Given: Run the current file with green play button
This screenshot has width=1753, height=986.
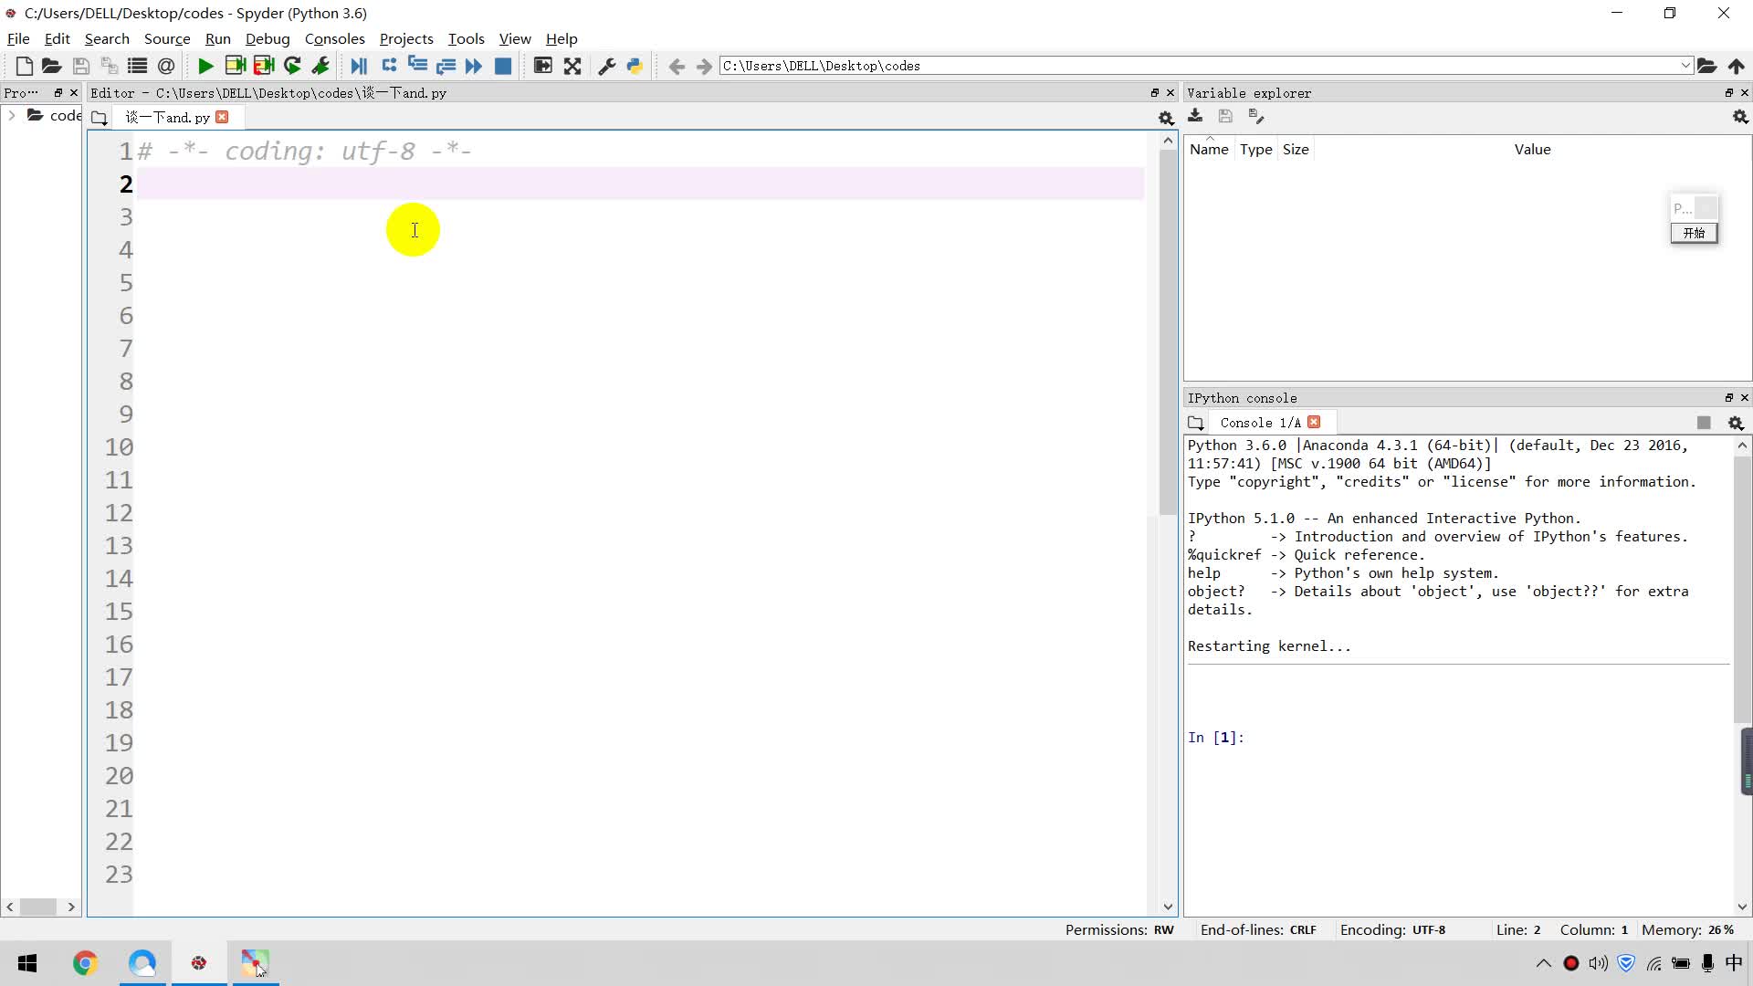Looking at the screenshot, I should click(x=205, y=66).
